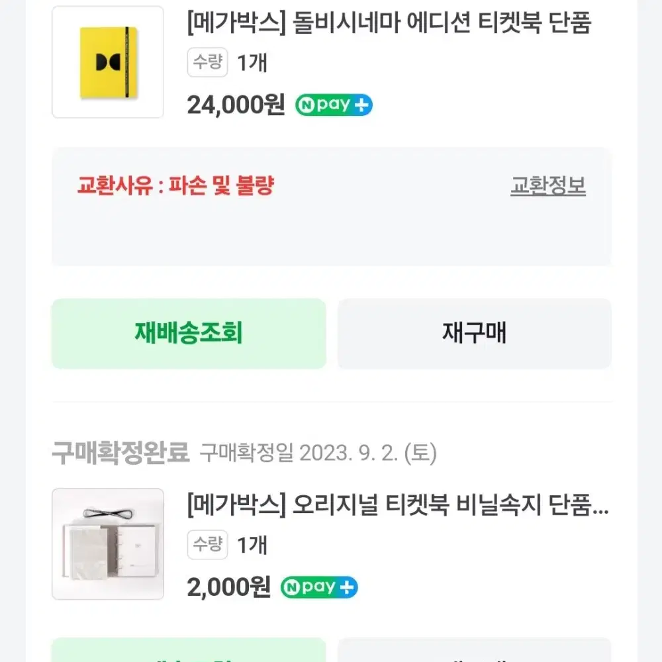This screenshot has width=662, height=662.
Task: Open the 교환정보 link
Action: 548,185
